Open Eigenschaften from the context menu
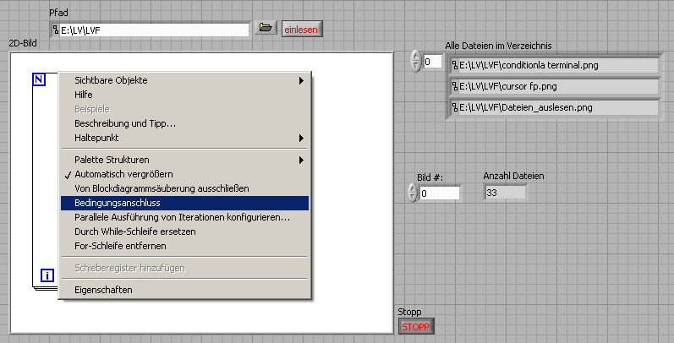This screenshot has width=674, height=343. tap(185, 290)
